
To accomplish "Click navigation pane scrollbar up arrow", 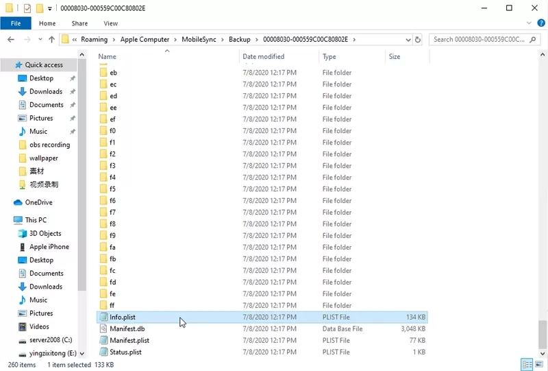I will 82,55.
